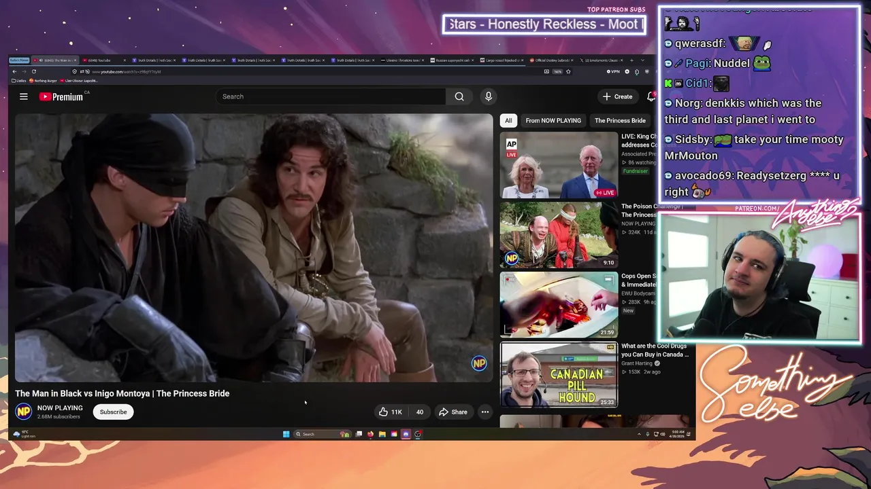Dislike the video showing 40
This screenshot has width=871, height=489.
[x=419, y=412]
